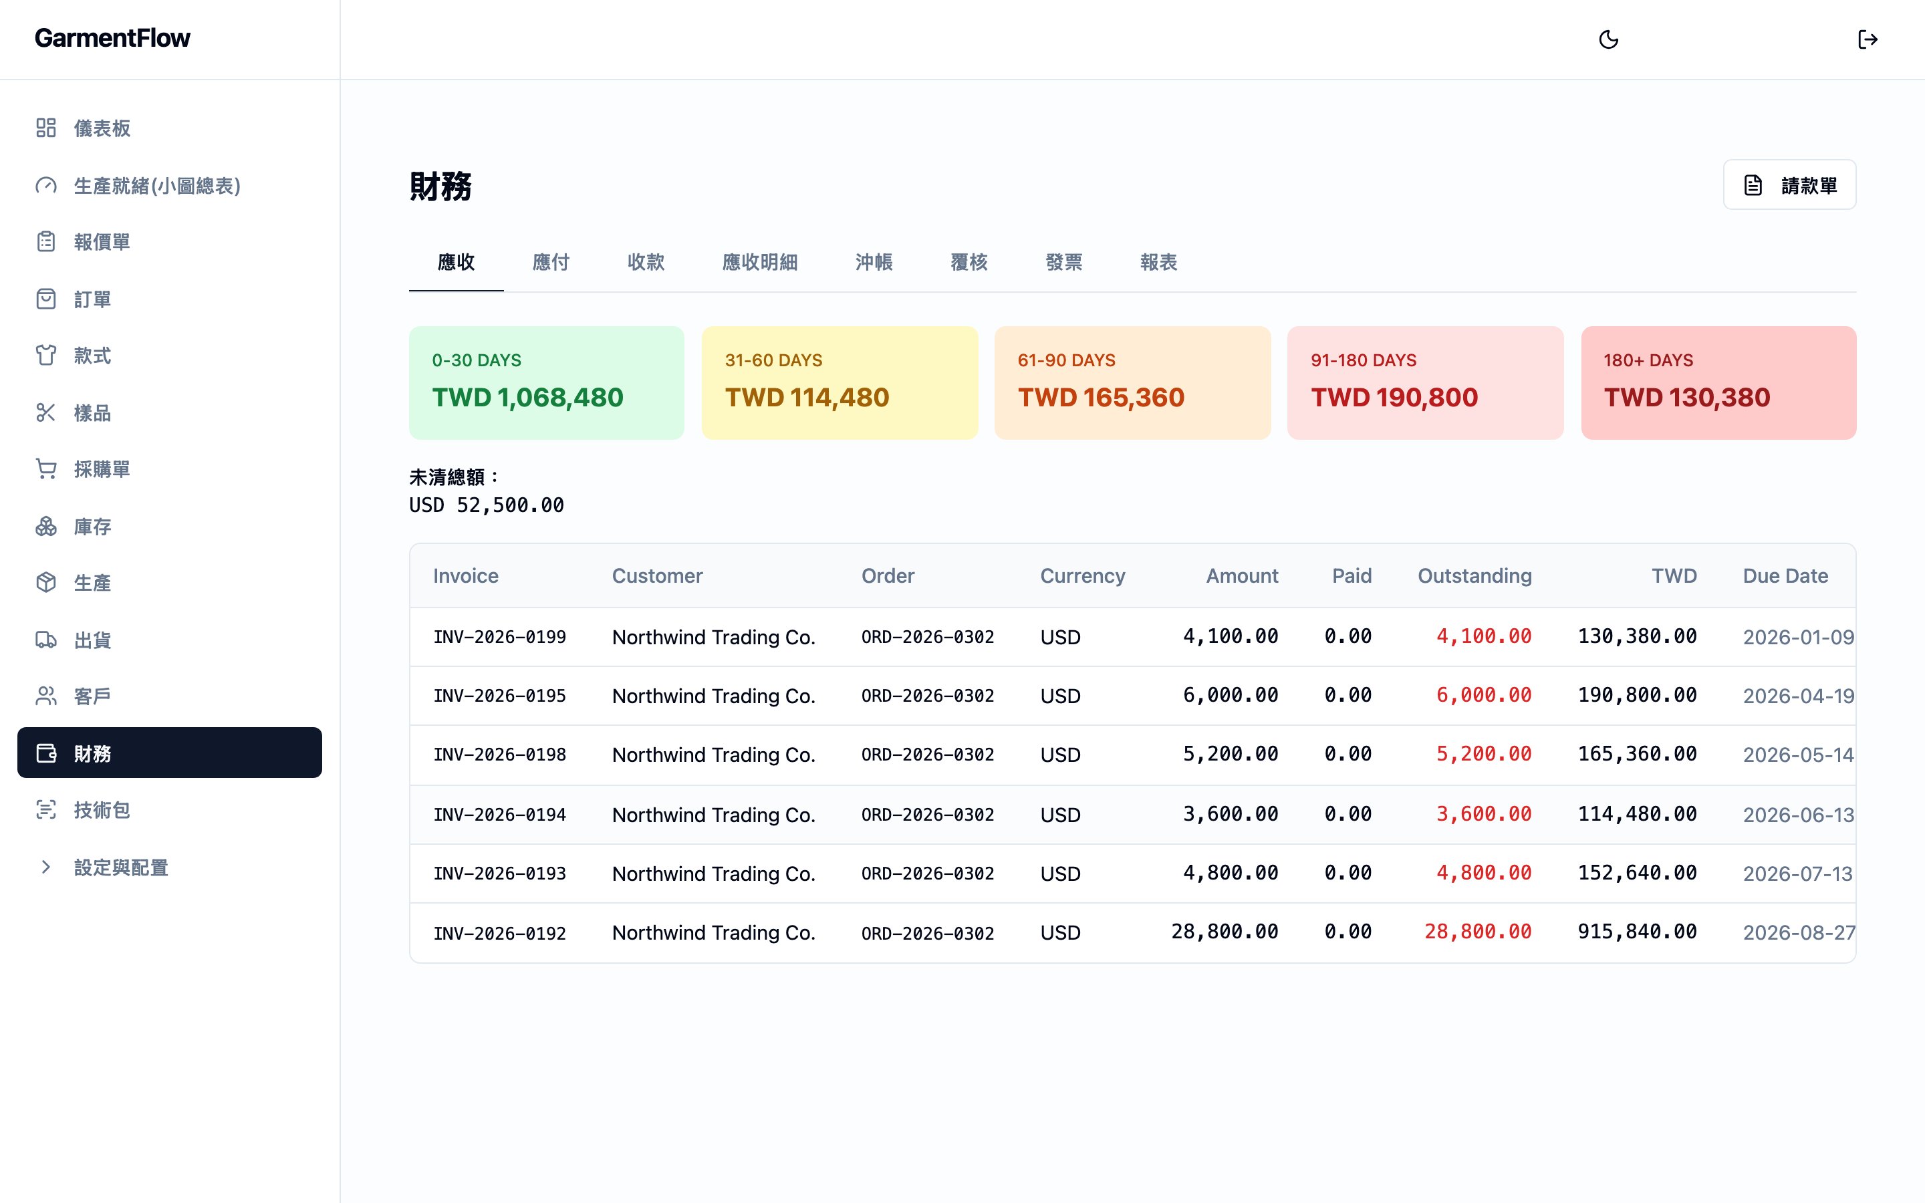
Task: Expand the 設定與配置 sidebar section
Action: coord(169,867)
